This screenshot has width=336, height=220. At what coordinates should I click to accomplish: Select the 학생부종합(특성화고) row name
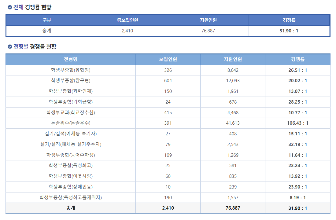pyautogui.click(x=71, y=166)
